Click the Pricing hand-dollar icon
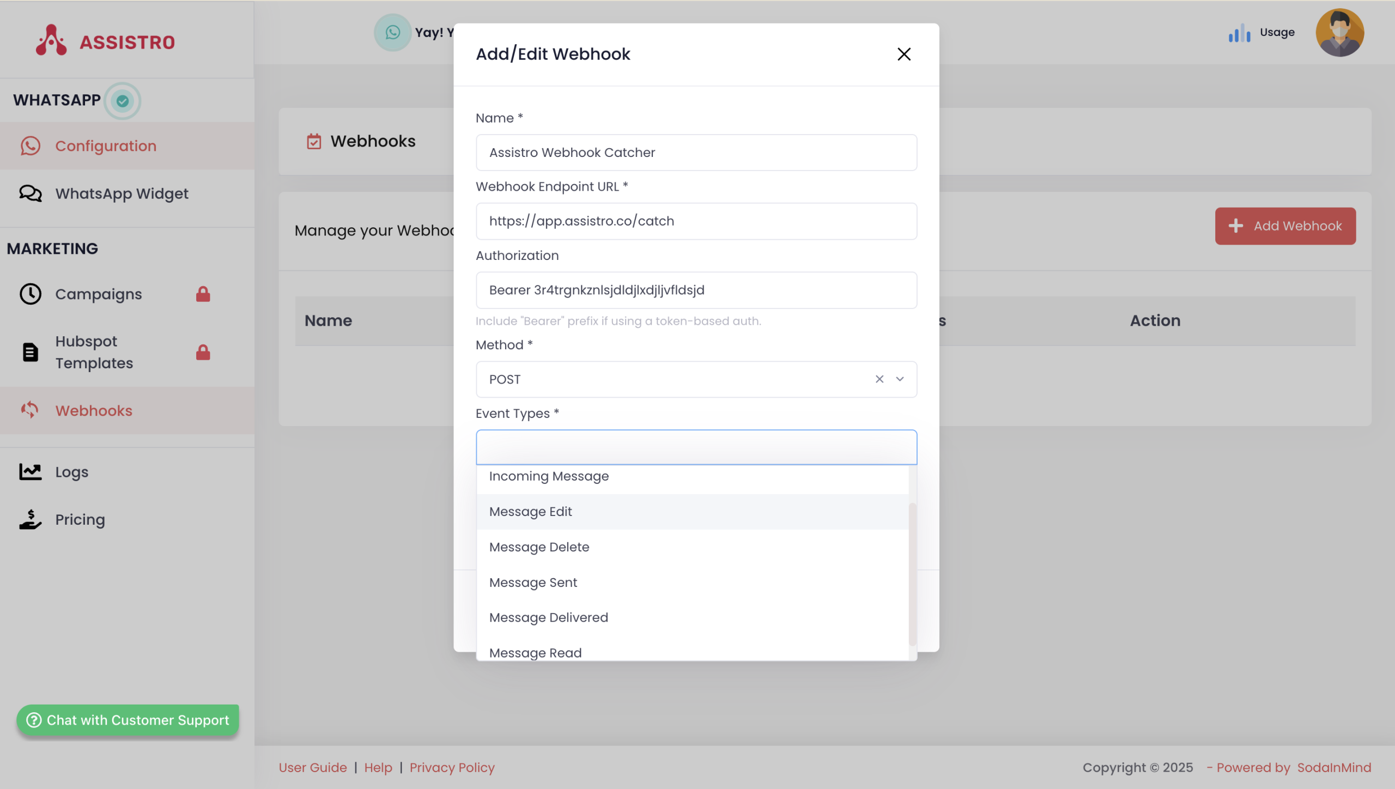Screen dimensions: 1395x789 pos(31,519)
